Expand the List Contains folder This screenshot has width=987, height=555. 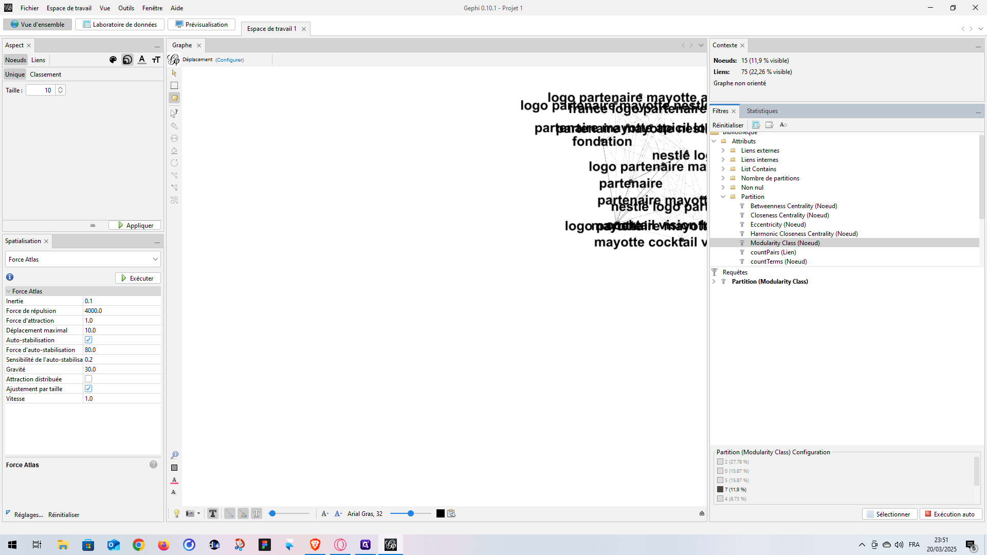(x=723, y=169)
